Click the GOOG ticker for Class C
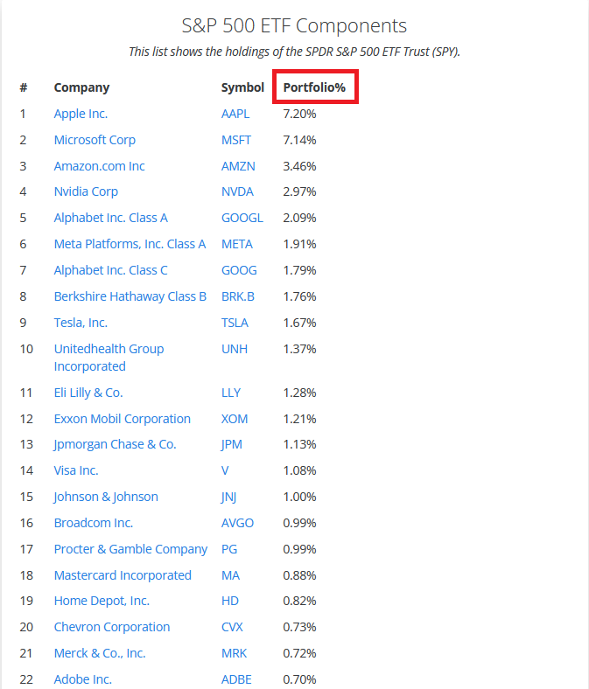The width and height of the screenshot is (589, 689). click(x=239, y=270)
